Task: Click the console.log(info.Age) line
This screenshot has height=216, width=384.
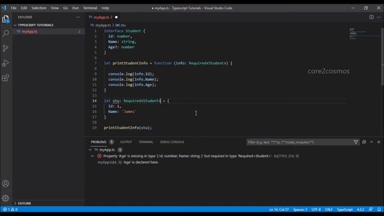Action: click(132, 85)
